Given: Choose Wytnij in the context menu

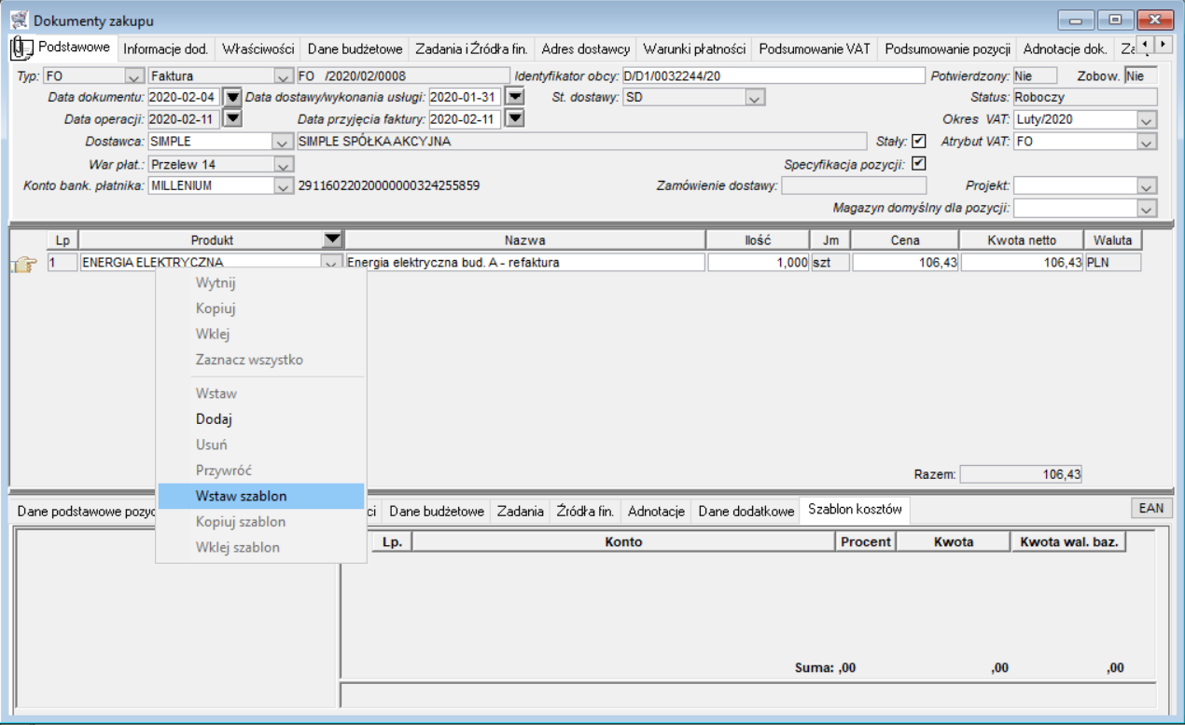Looking at the screenshot, I should click(261, 282).
